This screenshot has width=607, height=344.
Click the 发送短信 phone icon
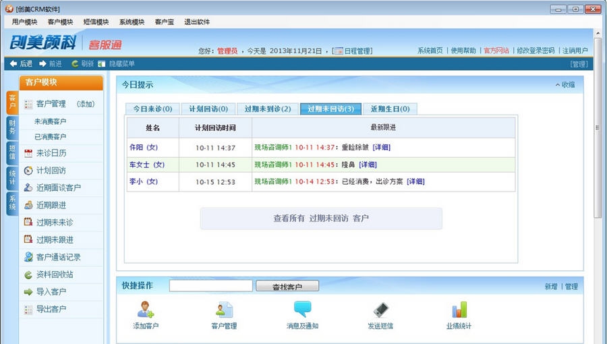pos(380,310)
